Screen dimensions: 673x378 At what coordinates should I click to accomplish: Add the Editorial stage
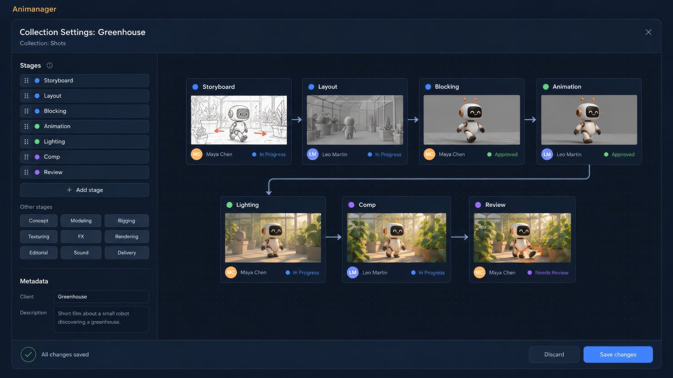38,252
